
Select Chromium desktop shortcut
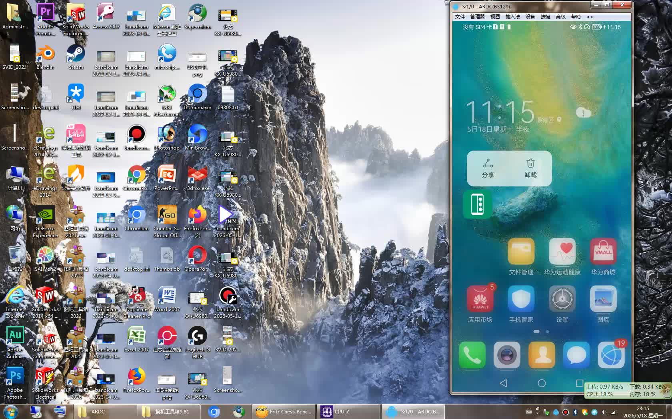[136, 218]
